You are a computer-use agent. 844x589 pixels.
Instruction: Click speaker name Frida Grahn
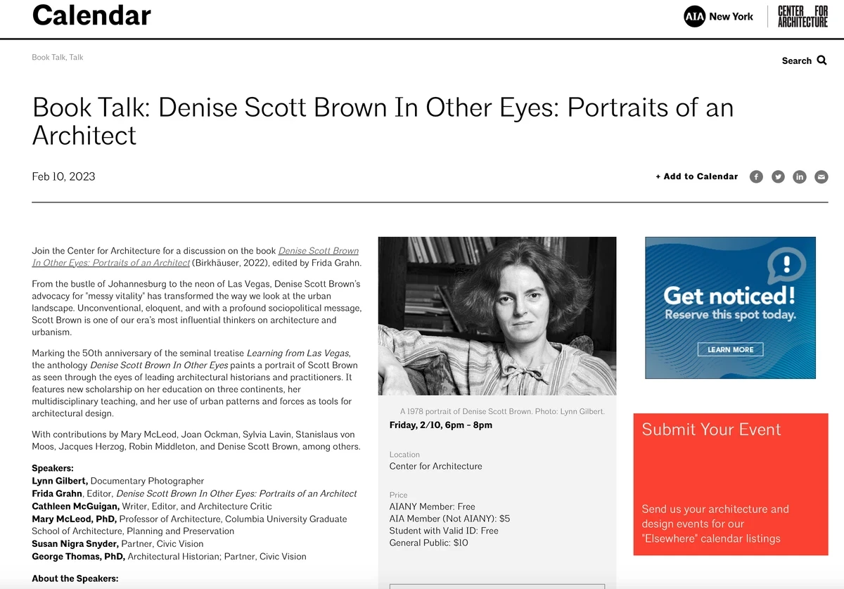(x=58, y=493)
